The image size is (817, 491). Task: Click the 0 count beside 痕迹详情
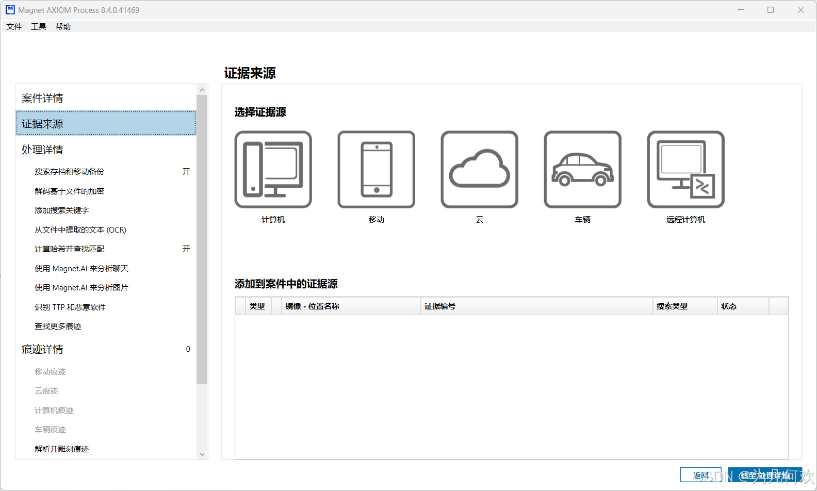pyautogui.click(x=188, y=349)
